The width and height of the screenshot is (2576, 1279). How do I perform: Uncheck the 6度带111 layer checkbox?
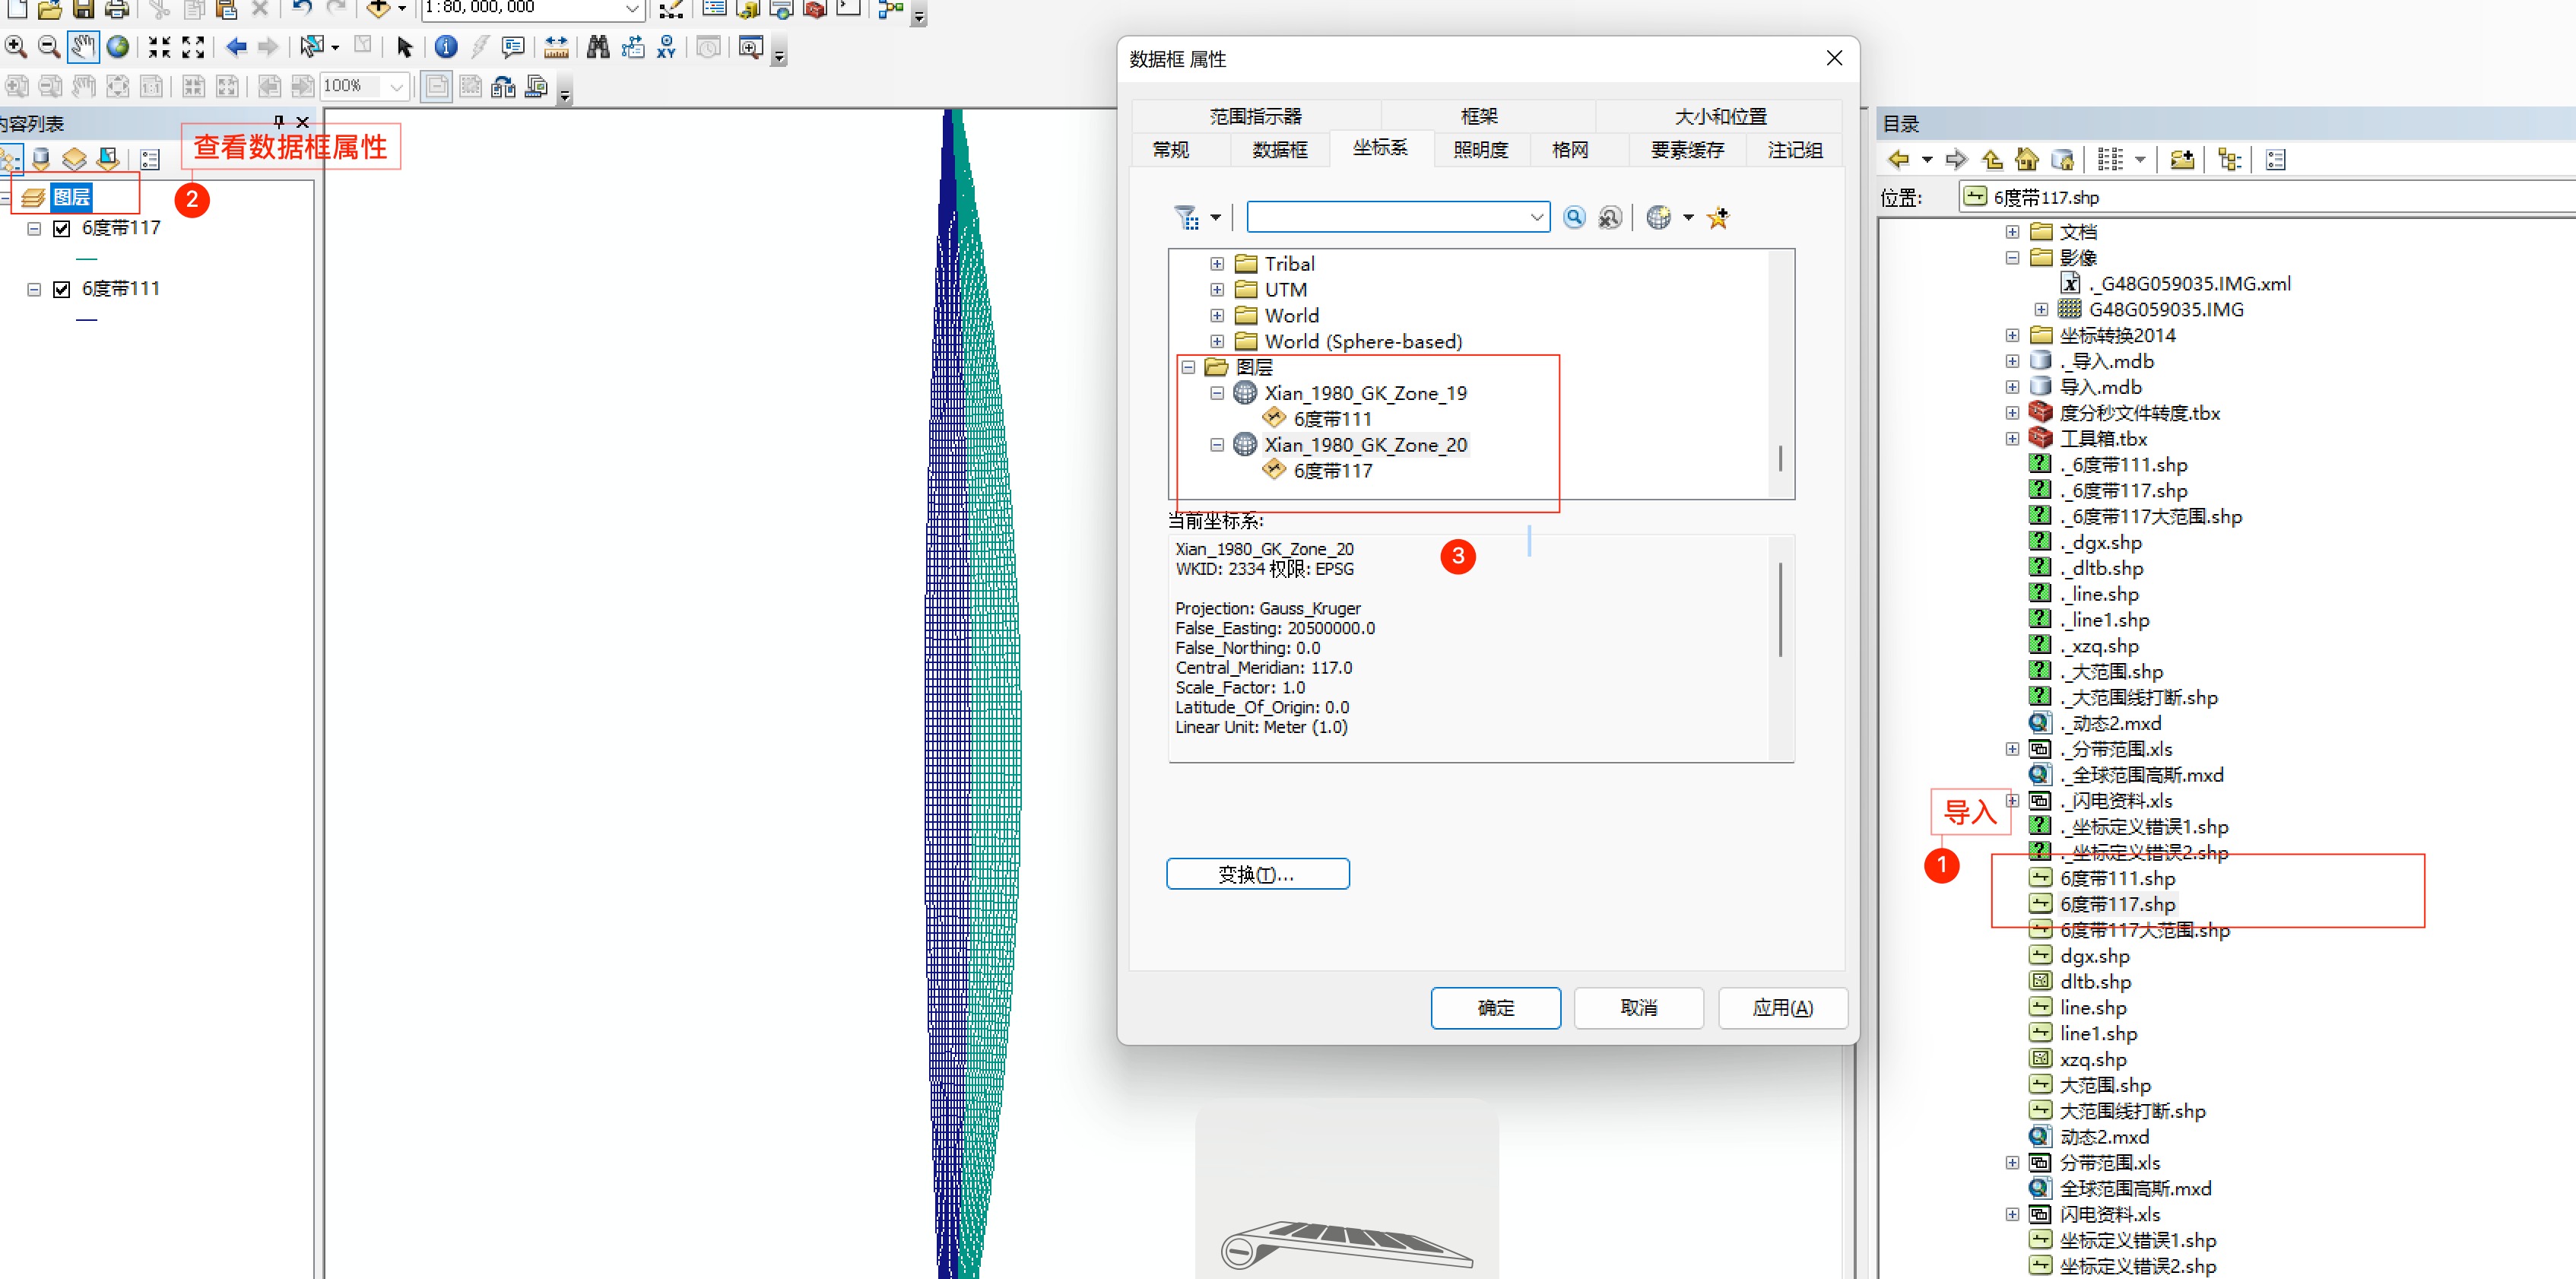(x=62, y=289)
